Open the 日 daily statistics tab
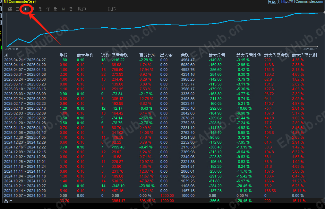Viewport: 325px width, 209px height. point(18,9)
